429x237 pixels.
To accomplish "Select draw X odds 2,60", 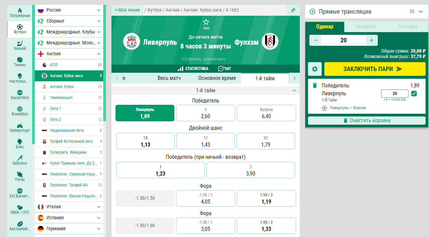I will click(x=206, y=113).
